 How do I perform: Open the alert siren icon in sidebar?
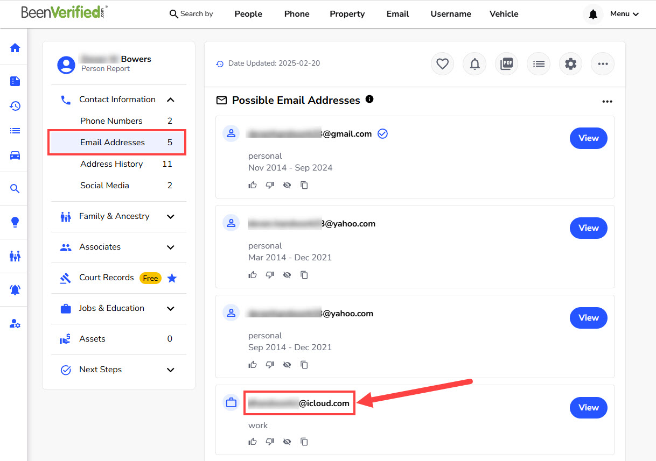point(15,289)
